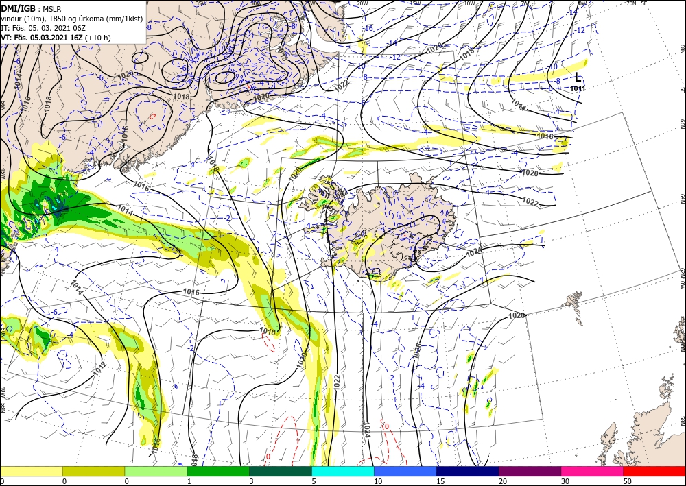
Task: Click the 10W longitude label
Action: tap(469, 3)
